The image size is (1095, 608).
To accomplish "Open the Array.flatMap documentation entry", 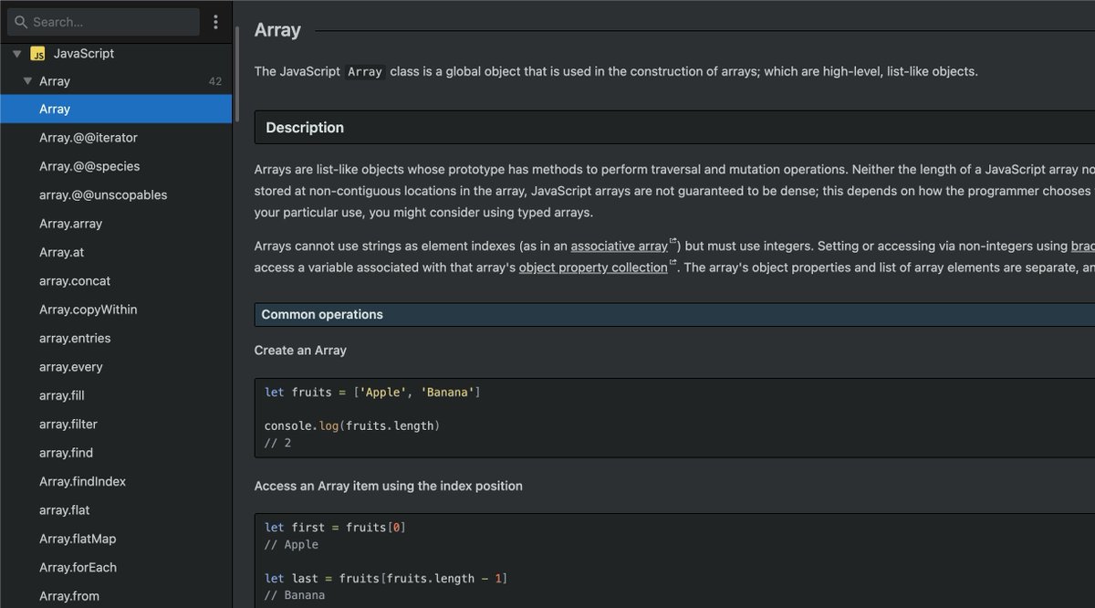I will (x=78, y=539).
